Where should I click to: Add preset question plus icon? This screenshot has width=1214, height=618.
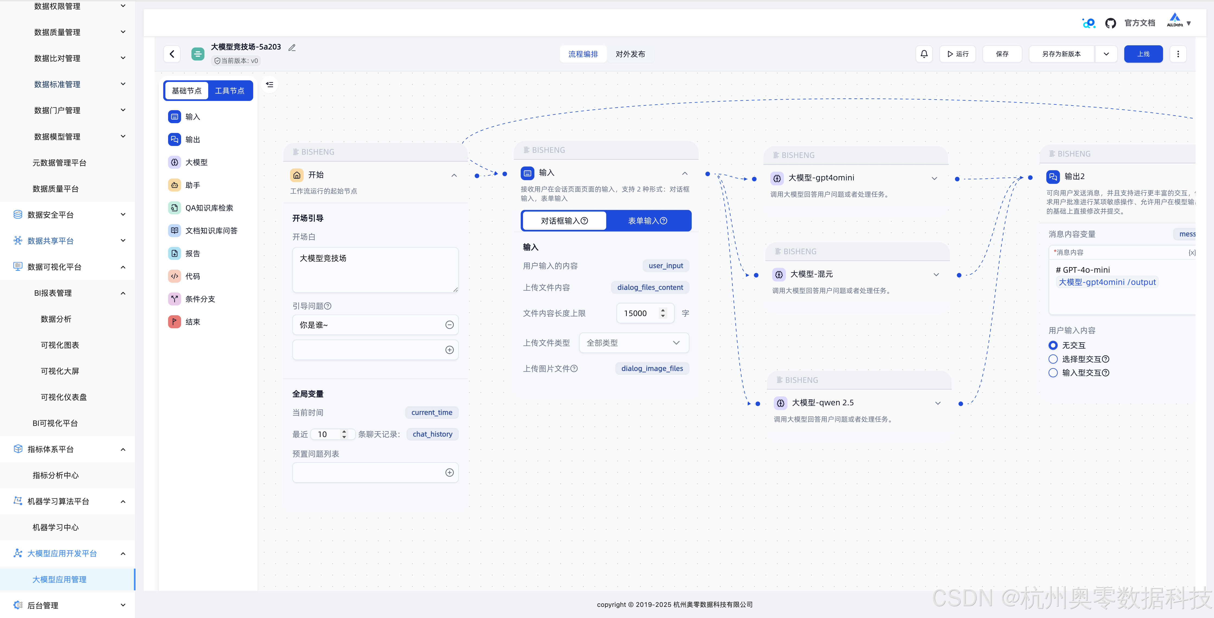tap(449, 472)
